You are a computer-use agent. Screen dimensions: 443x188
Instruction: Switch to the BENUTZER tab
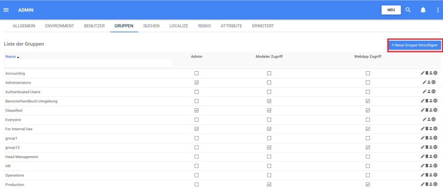click(x=94, y=26)
